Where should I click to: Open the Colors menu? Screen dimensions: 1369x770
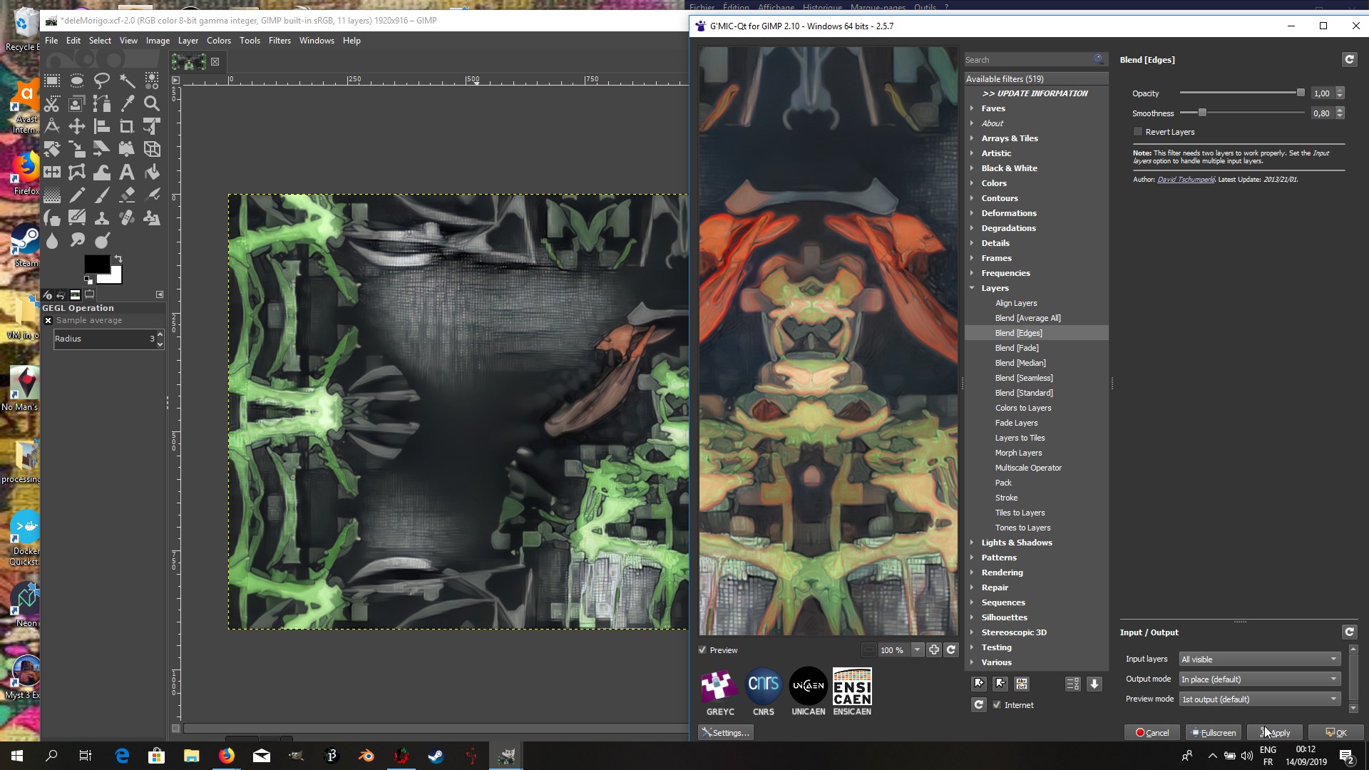[218, 41]
